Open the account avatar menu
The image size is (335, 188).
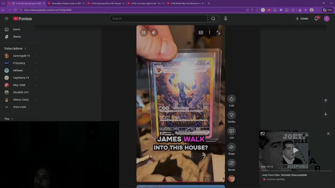point(327,19)
